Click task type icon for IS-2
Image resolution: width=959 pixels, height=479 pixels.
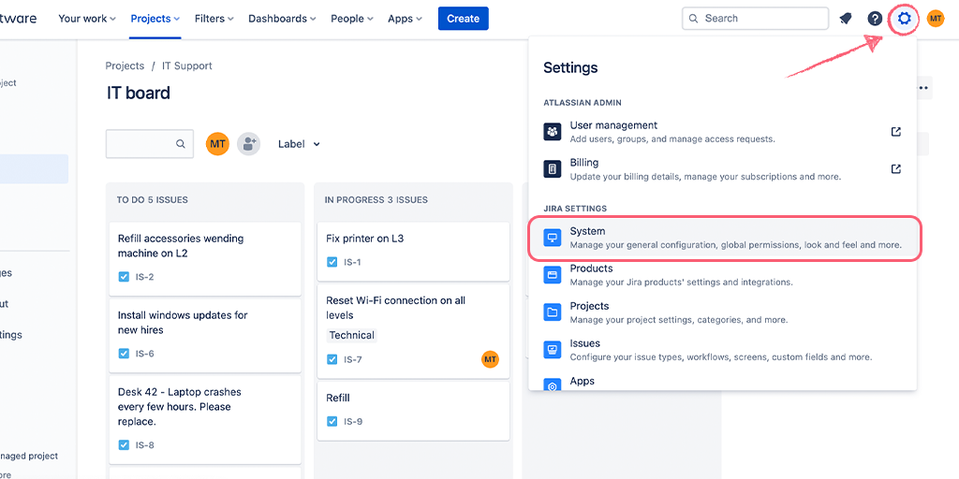tap(124, 277)
